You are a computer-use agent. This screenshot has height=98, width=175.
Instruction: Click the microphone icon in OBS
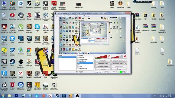pos(109,56)
